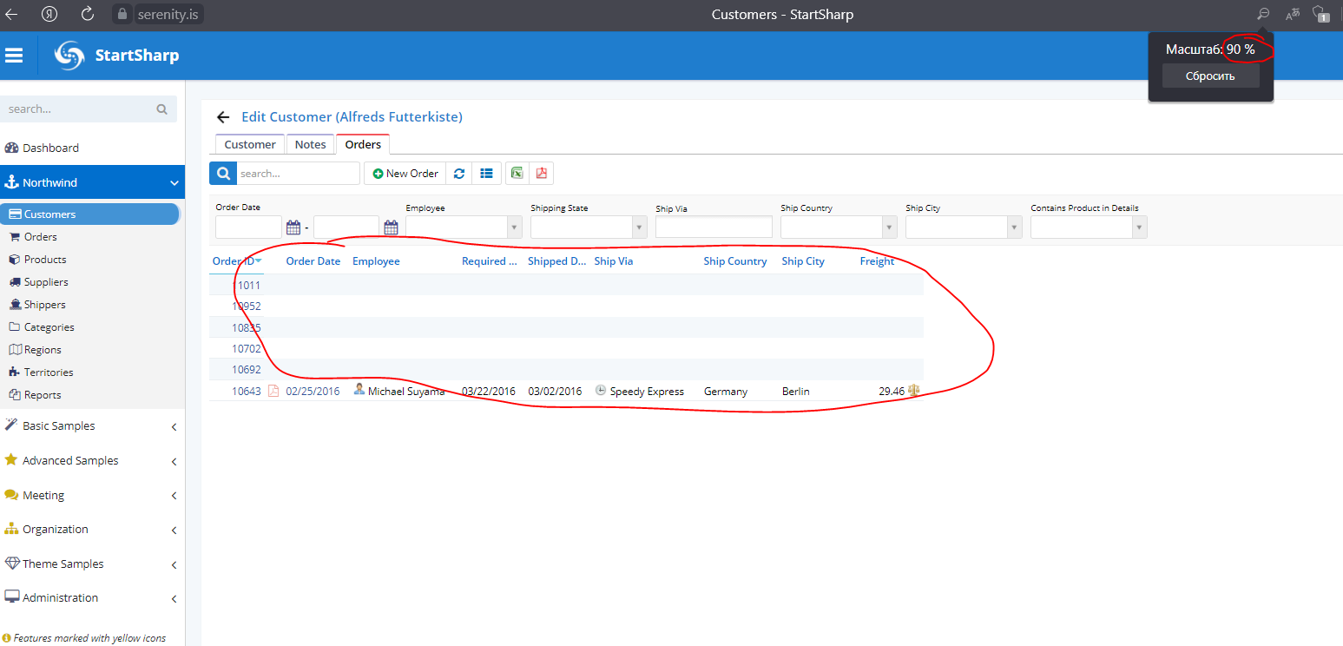This screenshot has height=646, width=1343.
Task: Open the Shipping State dropdown
Action: click(639, 227)
